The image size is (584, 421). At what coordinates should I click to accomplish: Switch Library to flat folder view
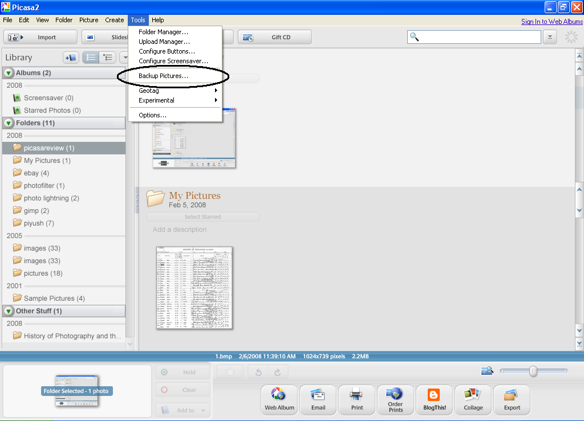(91, 58)
